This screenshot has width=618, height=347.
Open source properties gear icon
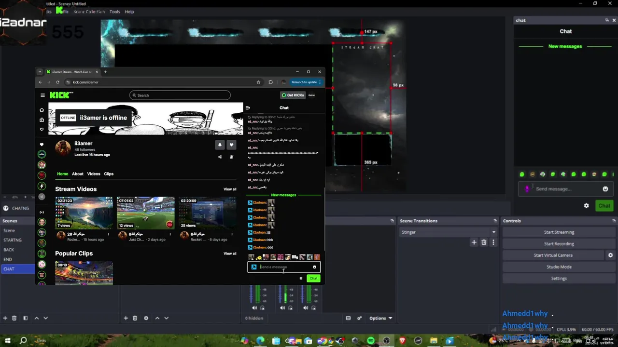pyautogui.click(x=146, y=318)
